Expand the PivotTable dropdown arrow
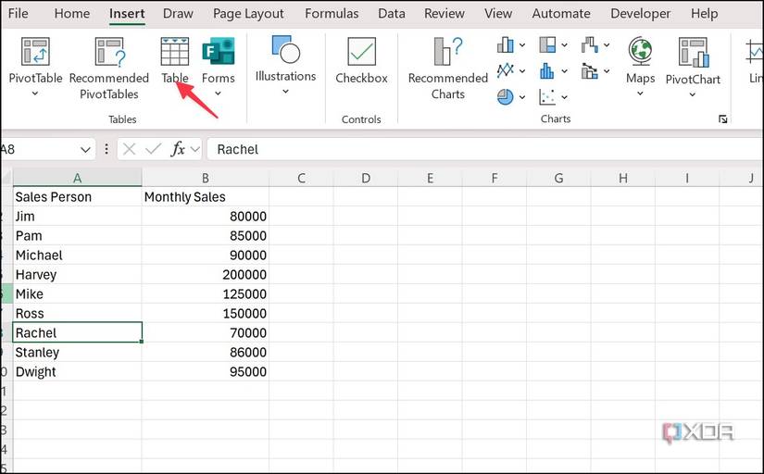 click(35, 94)
